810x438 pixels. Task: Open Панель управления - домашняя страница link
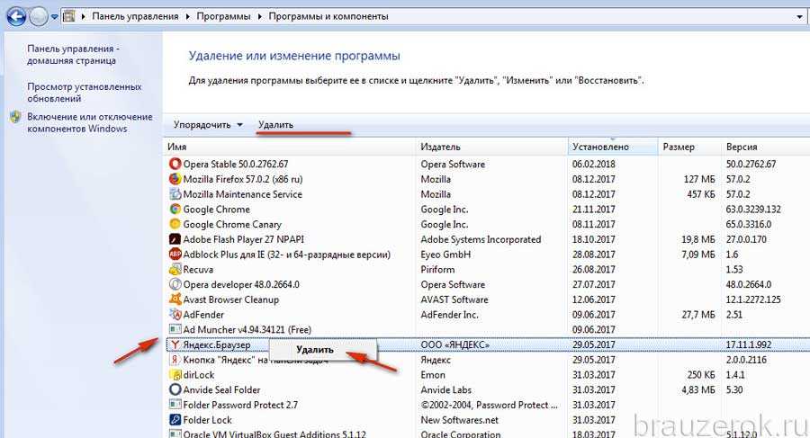(73, 54)
